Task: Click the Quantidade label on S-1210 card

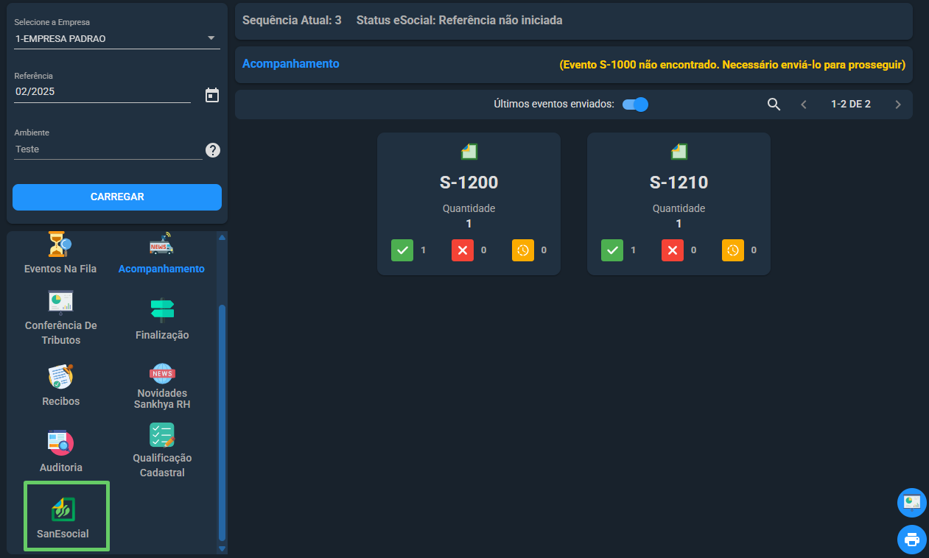Action: click(x=679, y=208)
